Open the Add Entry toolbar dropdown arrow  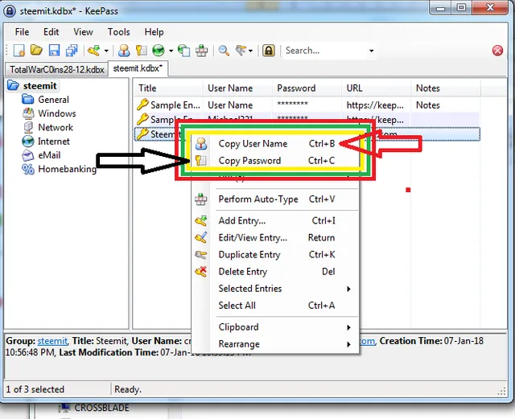click(x=106, y=51)
